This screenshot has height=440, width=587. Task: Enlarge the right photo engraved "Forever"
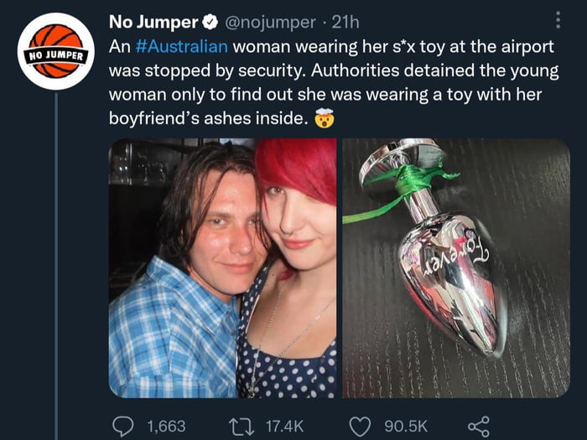[x=455, y=267]
